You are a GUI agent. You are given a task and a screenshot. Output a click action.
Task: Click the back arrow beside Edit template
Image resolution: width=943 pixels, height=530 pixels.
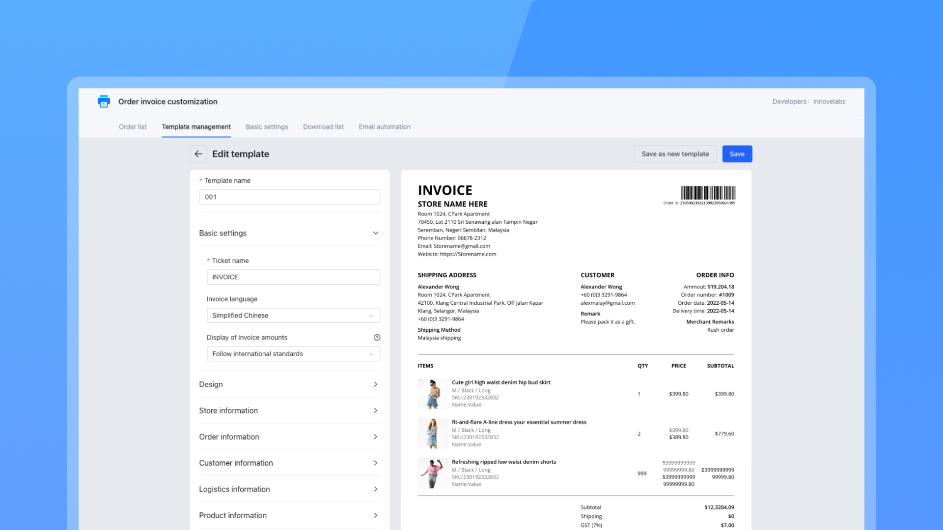pyautogui.click(x=198, y=154)
